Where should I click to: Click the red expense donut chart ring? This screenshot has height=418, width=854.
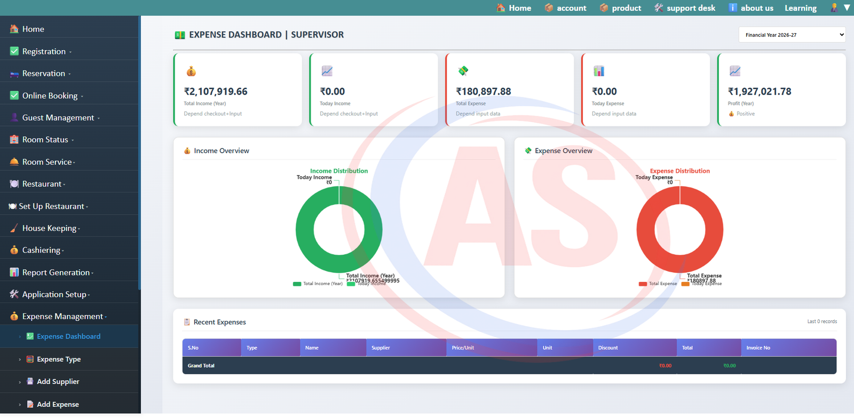coord(645,230)
